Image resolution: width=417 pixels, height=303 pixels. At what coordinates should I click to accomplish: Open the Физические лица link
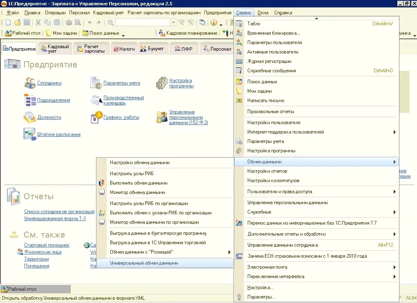43,252
